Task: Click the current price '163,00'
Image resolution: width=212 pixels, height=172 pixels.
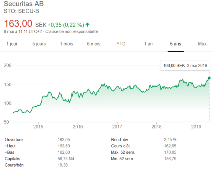Action: pyautogui.click(x=18, y=24)
